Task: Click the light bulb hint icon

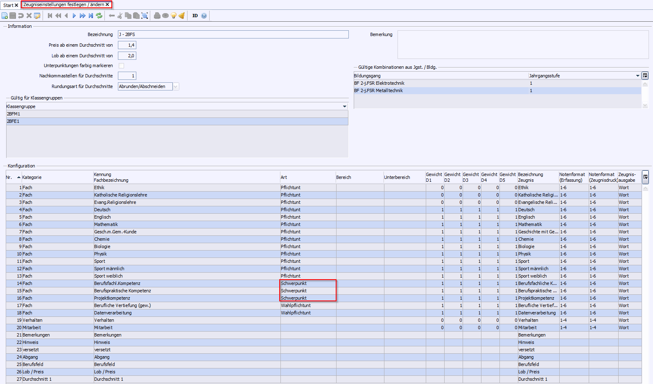Action: [x=174, y=16]
